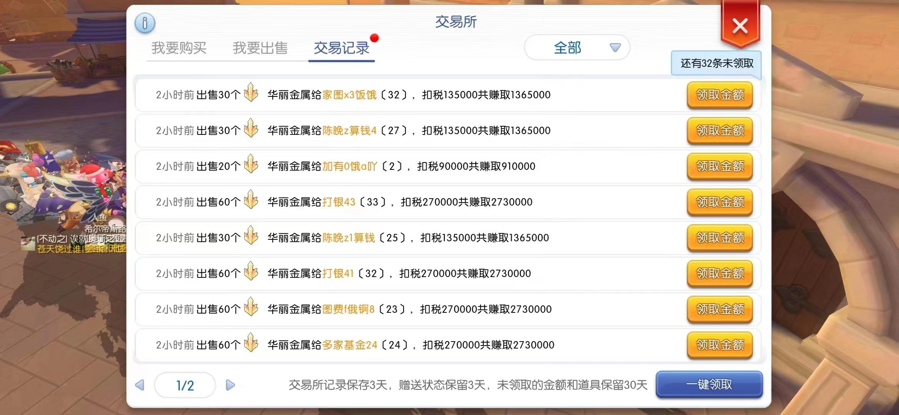The height and width of the screenshot is (415, 899).
Task: Open the 全部 filter dropdown
Action: point(577,48)
